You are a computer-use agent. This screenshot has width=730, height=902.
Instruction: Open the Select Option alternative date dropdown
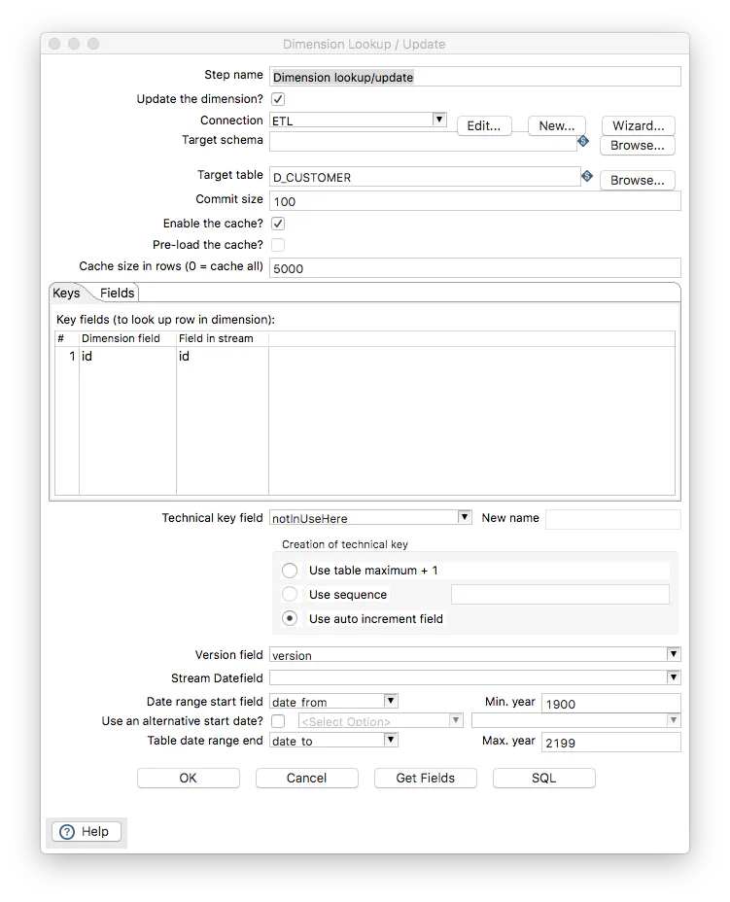click(456, 720)
